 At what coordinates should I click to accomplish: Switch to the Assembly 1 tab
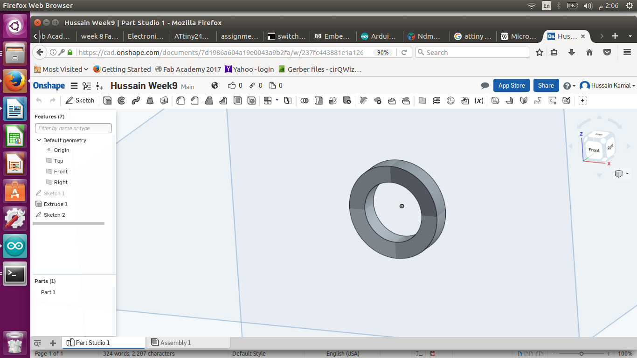[x=188, y=343]
